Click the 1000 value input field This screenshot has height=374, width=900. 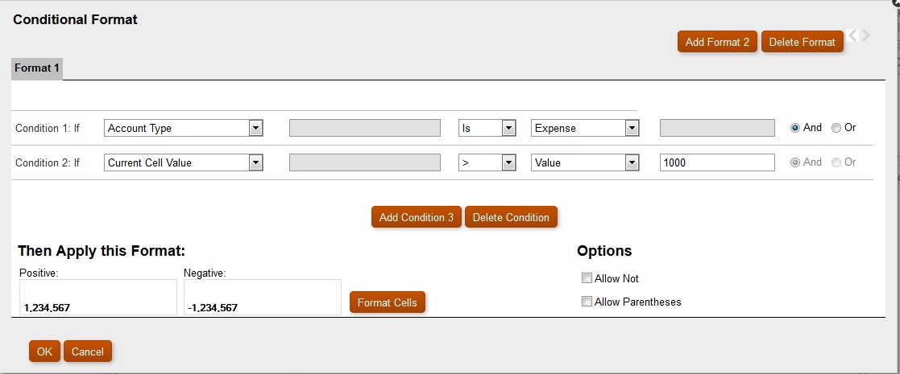(716, 162)
